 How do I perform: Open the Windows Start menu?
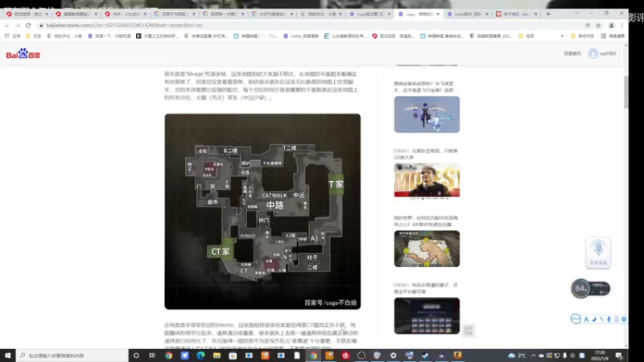[x=8, y=356]
